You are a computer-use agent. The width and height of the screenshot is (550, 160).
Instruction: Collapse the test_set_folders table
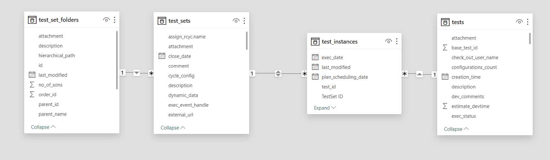[43, 127]
